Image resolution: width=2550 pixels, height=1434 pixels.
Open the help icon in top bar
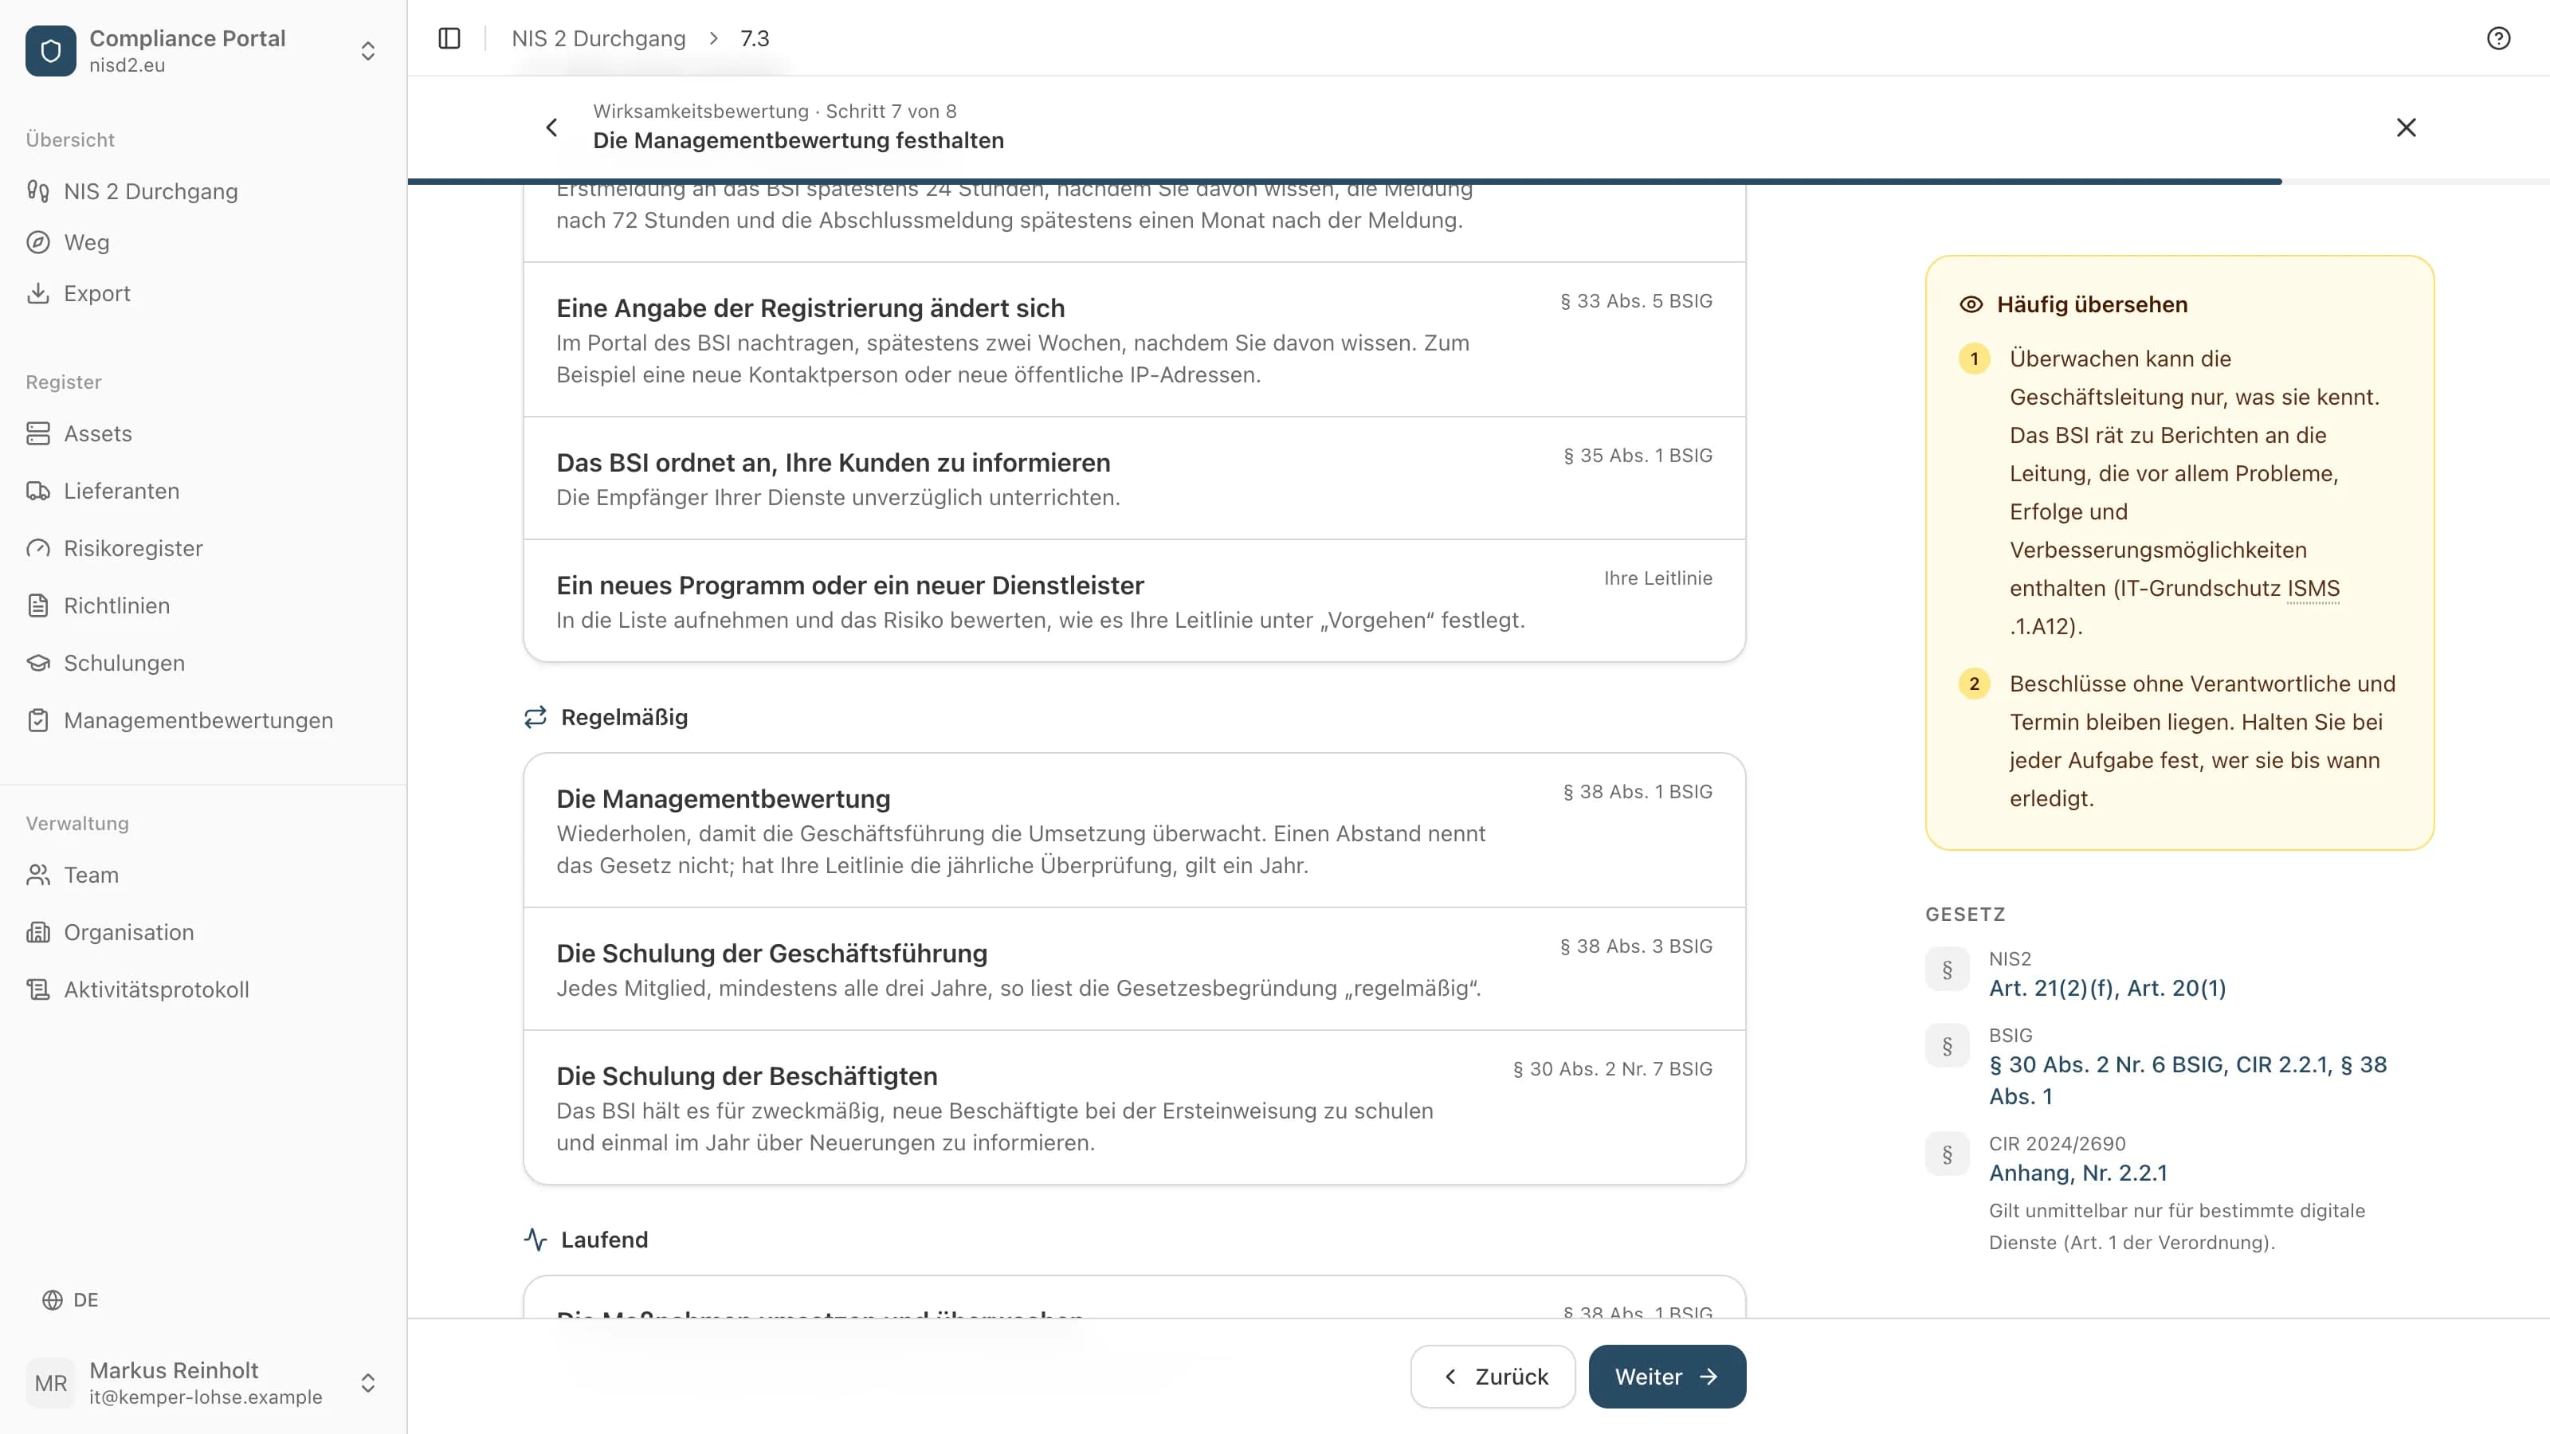point(2498,38)
